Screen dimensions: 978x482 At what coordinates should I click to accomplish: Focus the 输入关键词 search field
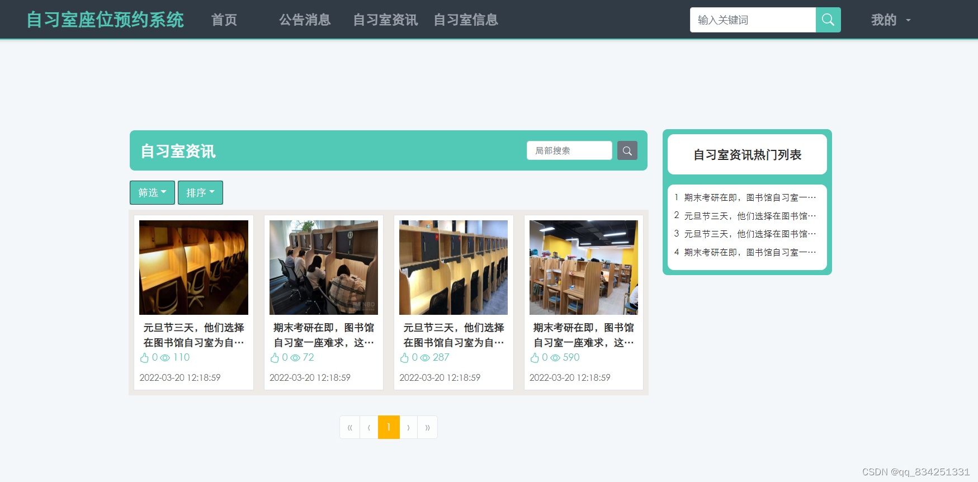[x=753, y=20]
